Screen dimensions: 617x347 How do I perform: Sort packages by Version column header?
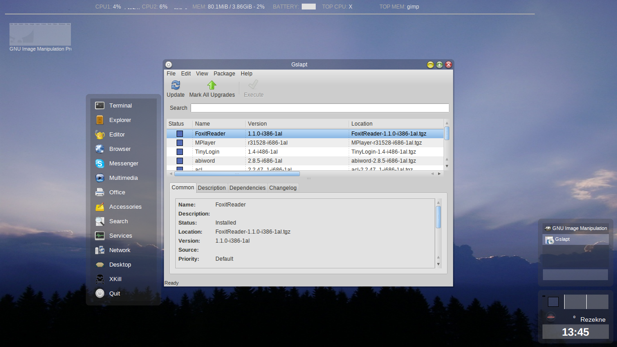coord(297,124)
